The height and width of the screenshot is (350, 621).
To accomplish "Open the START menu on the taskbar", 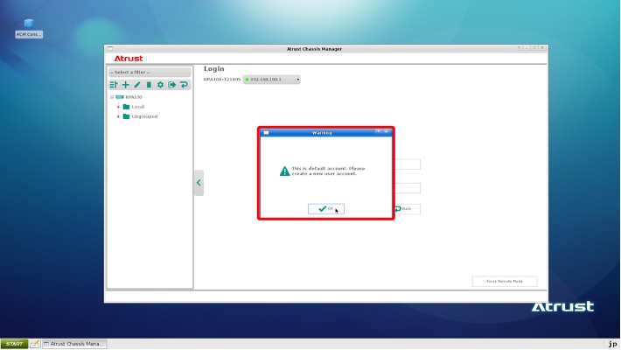I will [14, 344].
